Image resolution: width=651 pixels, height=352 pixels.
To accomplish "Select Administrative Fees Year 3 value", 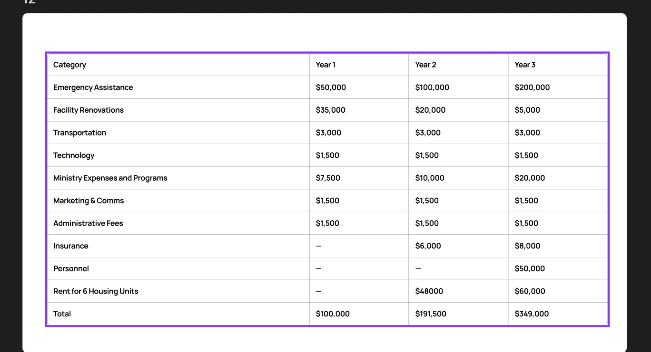I will click(x=526, y=224).
